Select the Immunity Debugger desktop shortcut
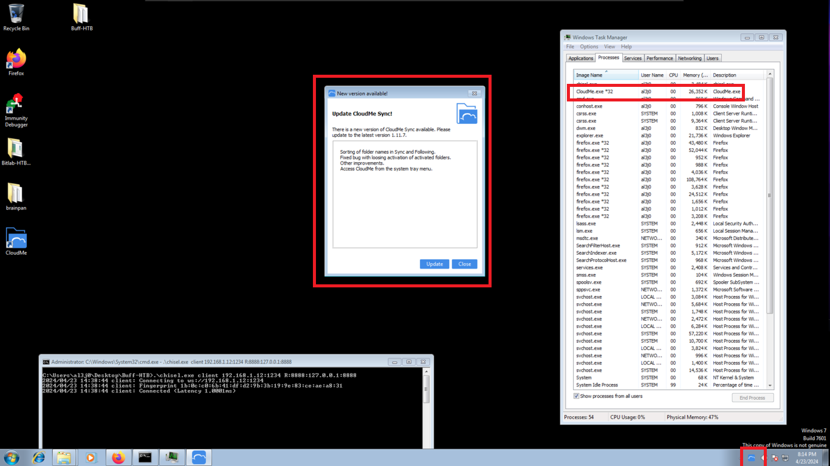 [16, 110]
